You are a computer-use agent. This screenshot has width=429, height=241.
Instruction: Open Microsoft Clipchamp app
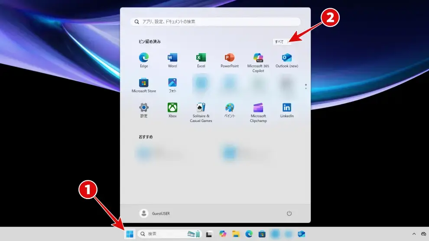tap(258, 112)
